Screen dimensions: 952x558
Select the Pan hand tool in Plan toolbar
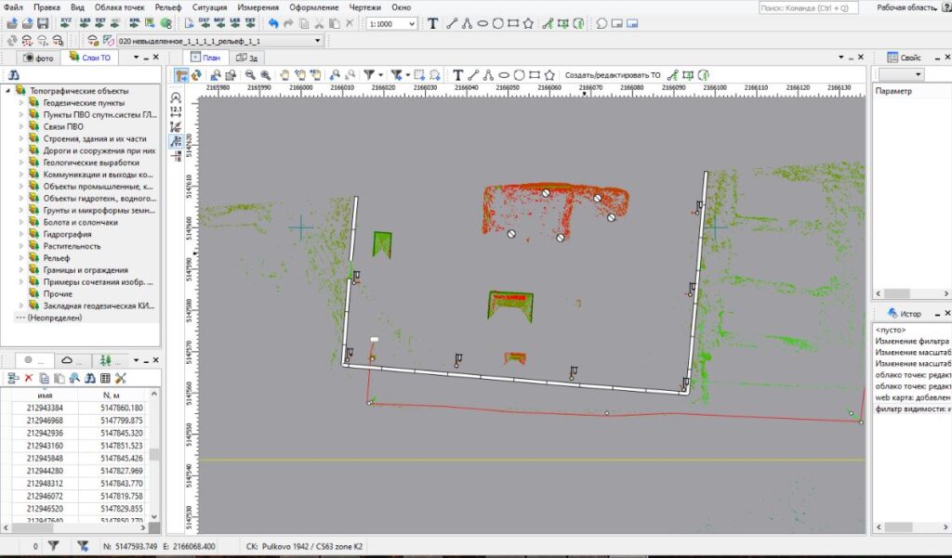[284, 75]
